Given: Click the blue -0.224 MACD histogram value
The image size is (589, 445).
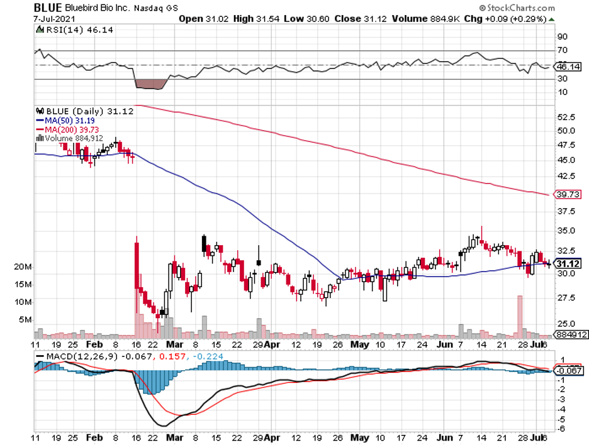Looking at the screenshot, I should [x=208, y=356].
